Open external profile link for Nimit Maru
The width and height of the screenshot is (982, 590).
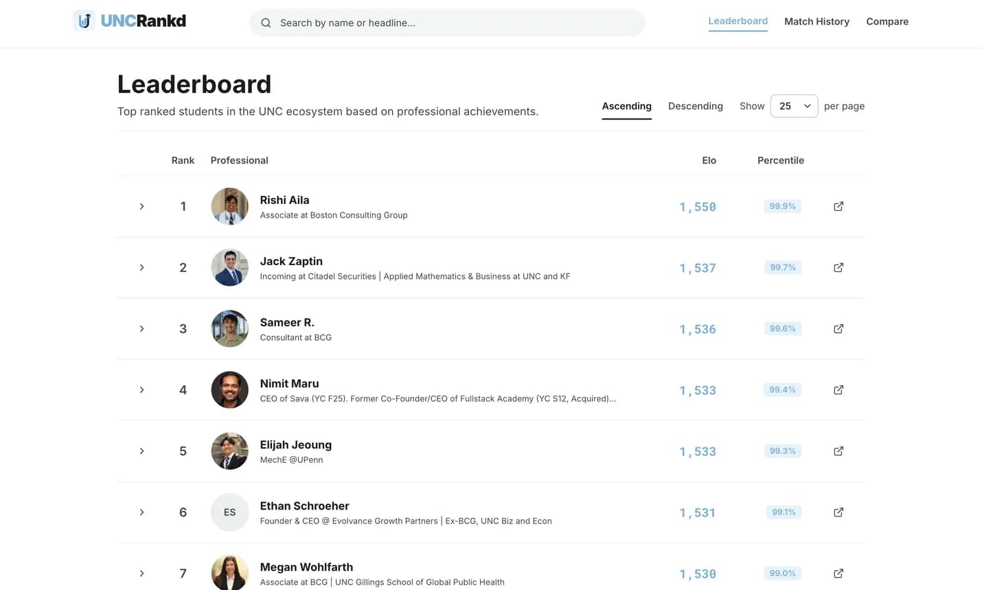(838, 389)
